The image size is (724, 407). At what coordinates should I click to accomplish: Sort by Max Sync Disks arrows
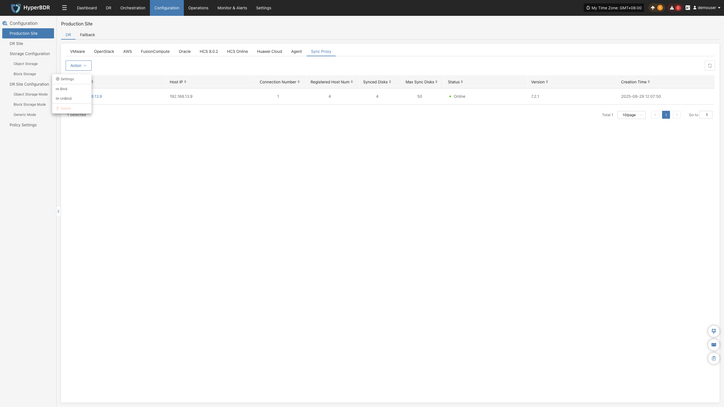coord(436,82)
